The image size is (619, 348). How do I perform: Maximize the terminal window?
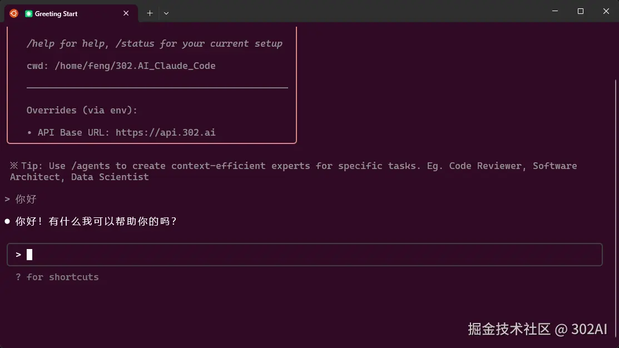click(x=580, y=11)
